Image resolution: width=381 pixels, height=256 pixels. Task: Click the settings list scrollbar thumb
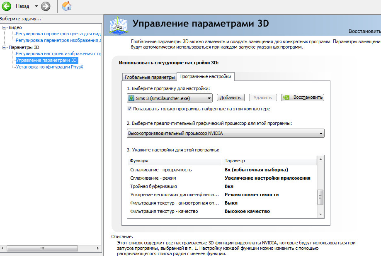click(x=320, y=197)
